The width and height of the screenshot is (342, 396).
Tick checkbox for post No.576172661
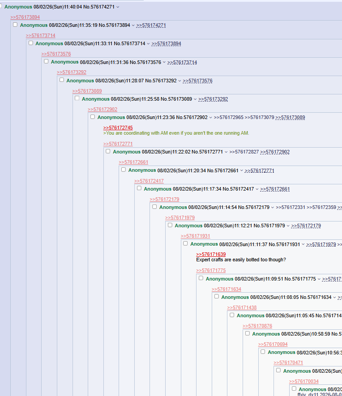124,170
